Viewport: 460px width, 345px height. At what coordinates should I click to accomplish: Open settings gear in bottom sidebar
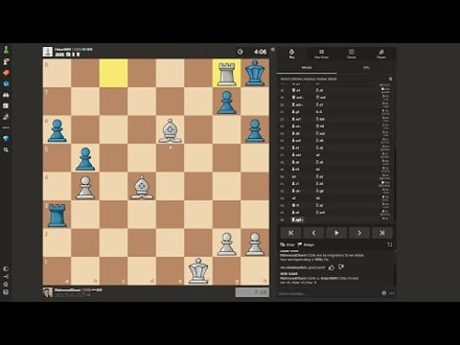(6, 284)
